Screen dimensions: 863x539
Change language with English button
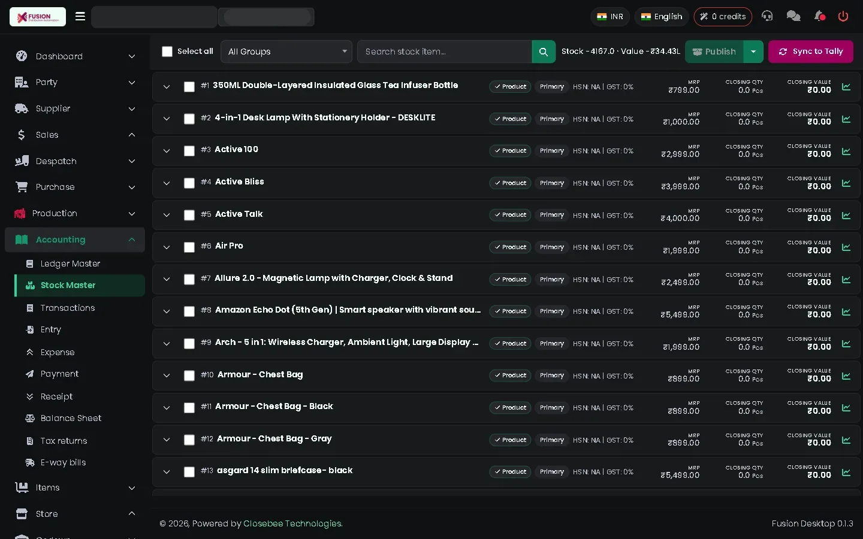(662, 17)
